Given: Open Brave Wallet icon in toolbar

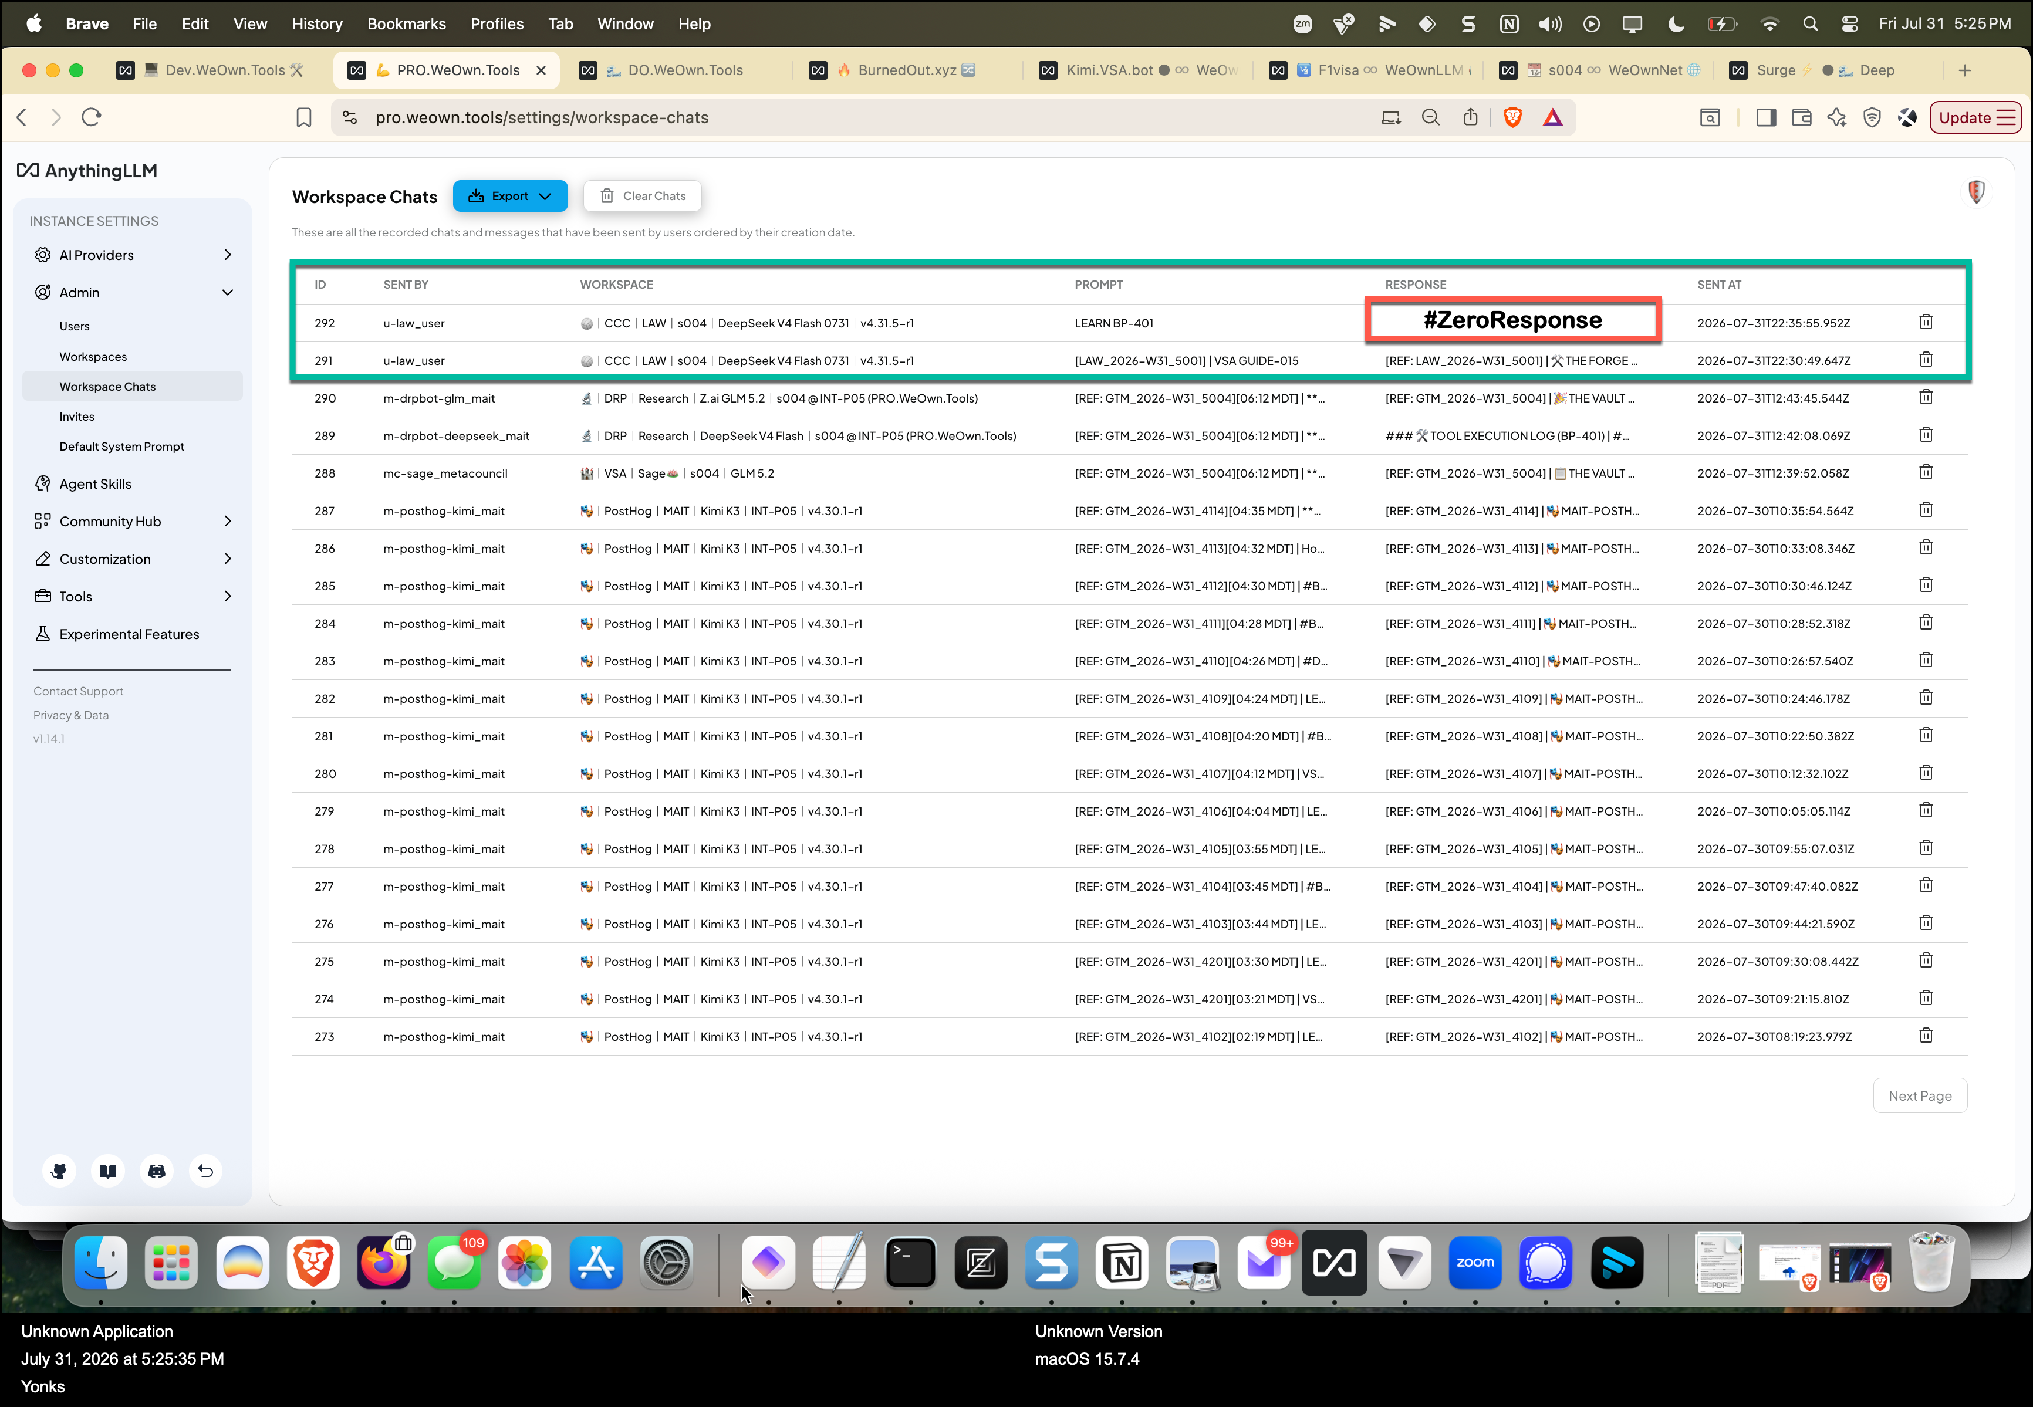Looking at the screenshot, I should tap(1801, 117).
